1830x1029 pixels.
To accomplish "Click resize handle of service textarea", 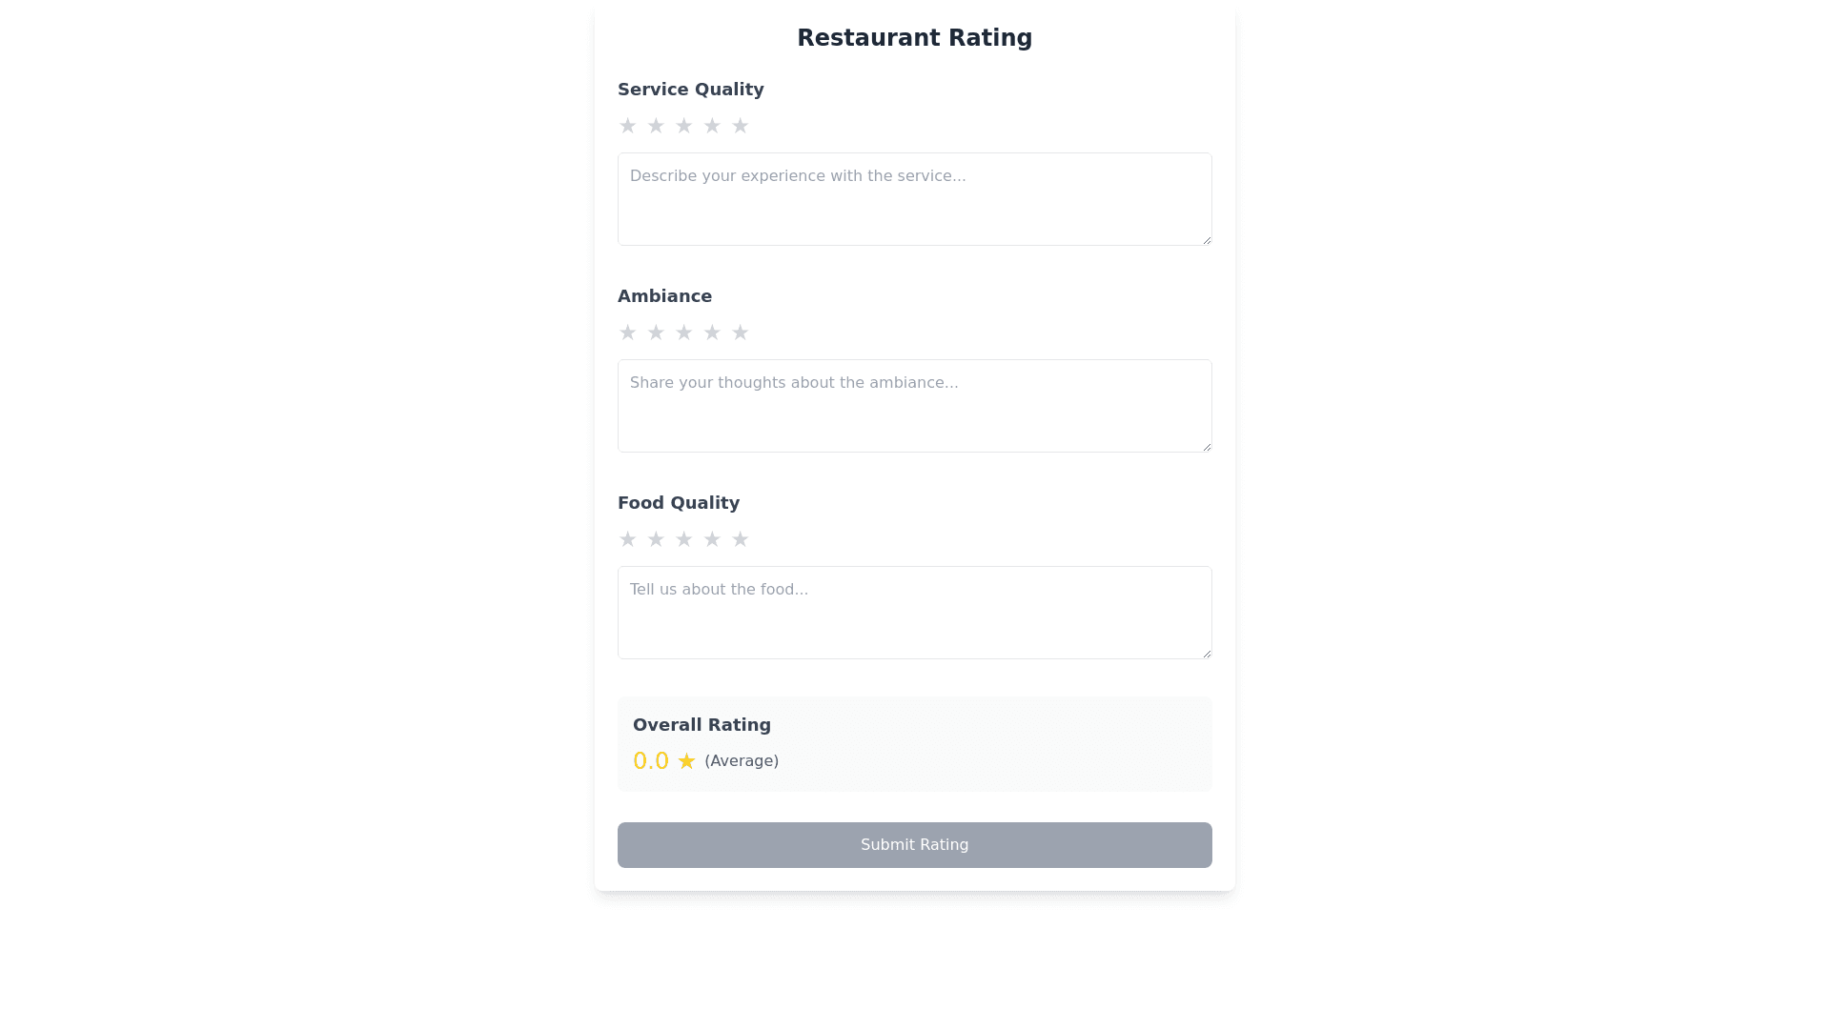I will 1207,240.
